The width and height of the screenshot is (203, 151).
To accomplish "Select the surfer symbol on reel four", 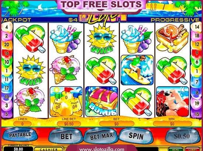I will tap(137, 70).
